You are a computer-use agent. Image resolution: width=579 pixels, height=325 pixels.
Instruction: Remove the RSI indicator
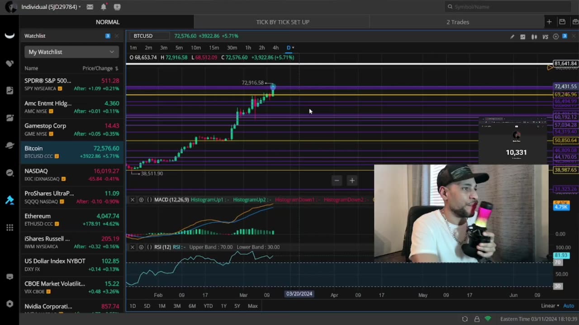click(x=133, y=247)
